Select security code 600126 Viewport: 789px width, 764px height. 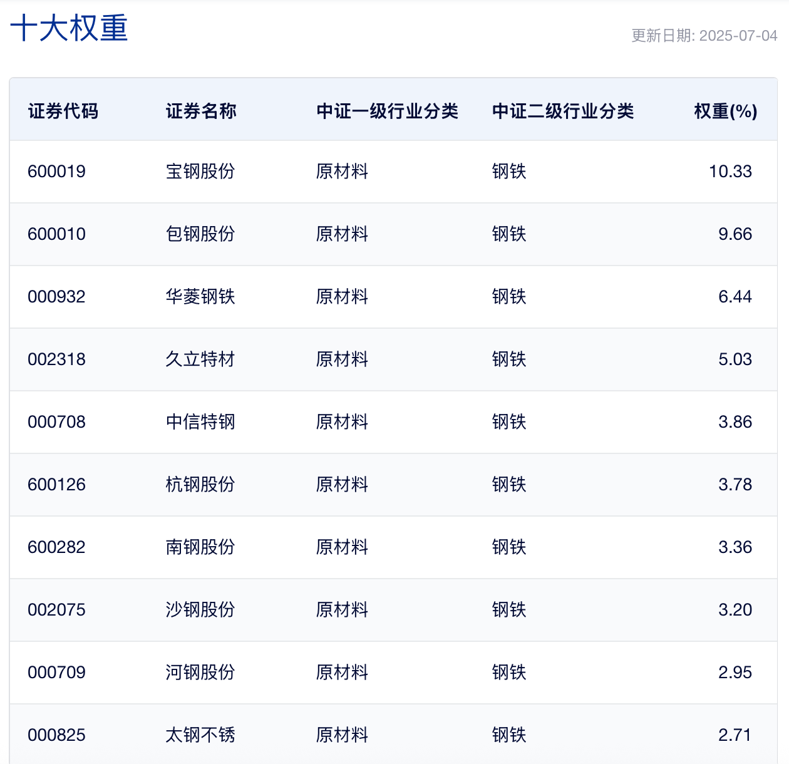(57, 485)
